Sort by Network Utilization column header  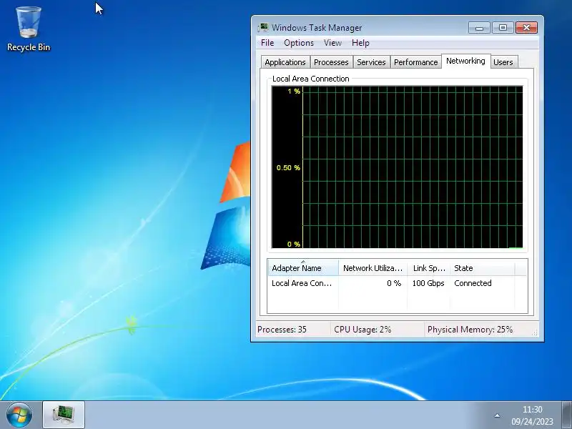click(x=373, y=267)
